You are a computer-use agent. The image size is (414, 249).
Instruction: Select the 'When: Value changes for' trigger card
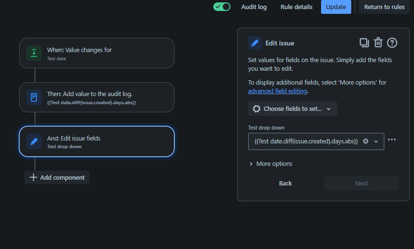97,53
